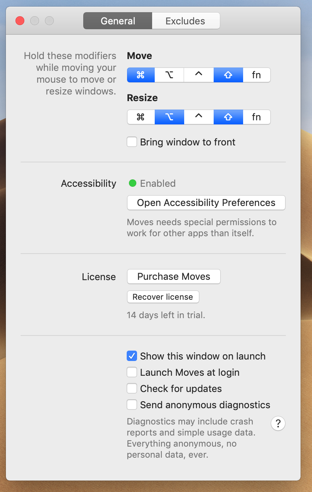Image resolution: width=312 pixels, height=492 pixels.
Task: Click the License section label
Action: (x=99, y=277)
